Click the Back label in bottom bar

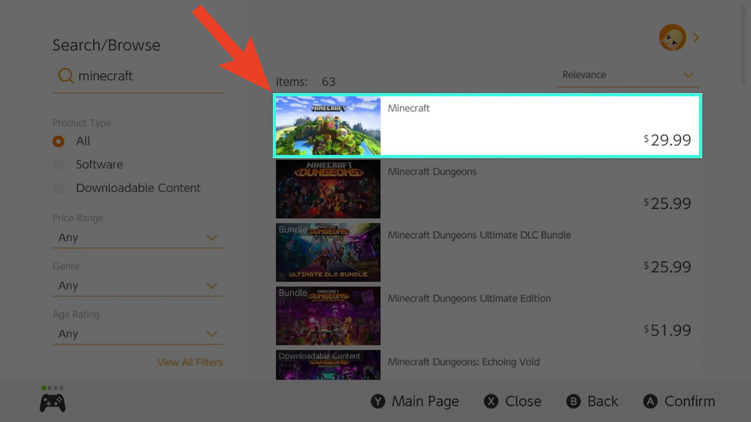[603, 401]
